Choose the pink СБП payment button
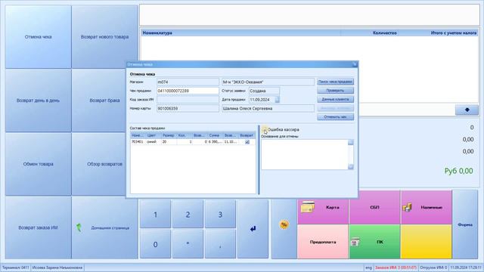This screenshot has width=484, height=272. 374,207
